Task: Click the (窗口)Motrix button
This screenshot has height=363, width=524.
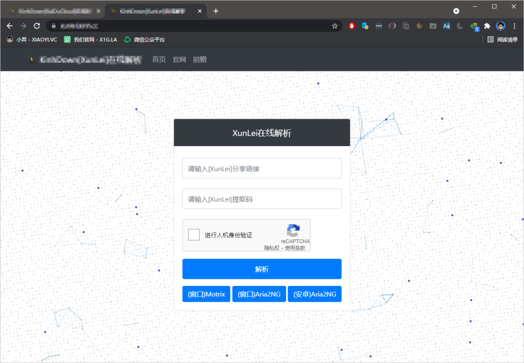Action: coord(206,294)
